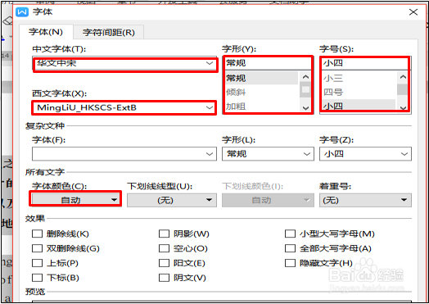Viewport: 429px width, 304px height.
Task: Enable the 双删除线(G) checkbox
Action: coord(37,248)
